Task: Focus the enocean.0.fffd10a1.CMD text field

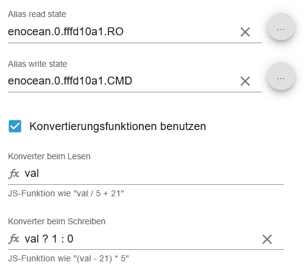Action: (122, 81)
